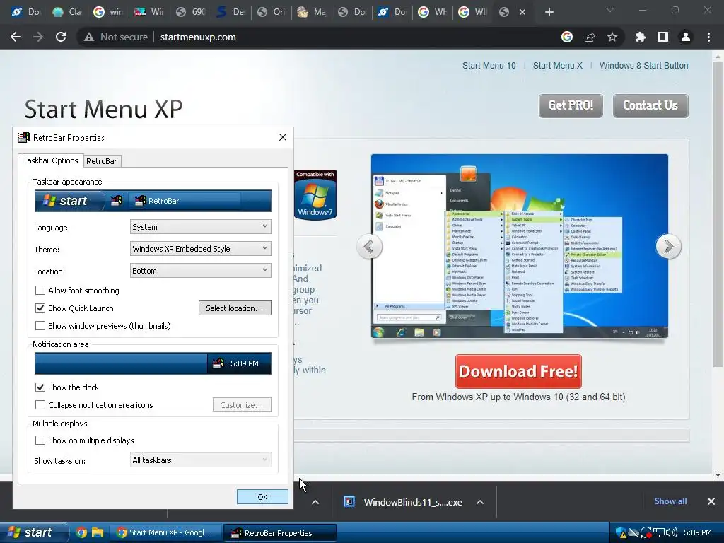Open the Chrome profile avatar
Image resolution: width=724 pixels, height=543 pixels.
(x=686, y=37)
